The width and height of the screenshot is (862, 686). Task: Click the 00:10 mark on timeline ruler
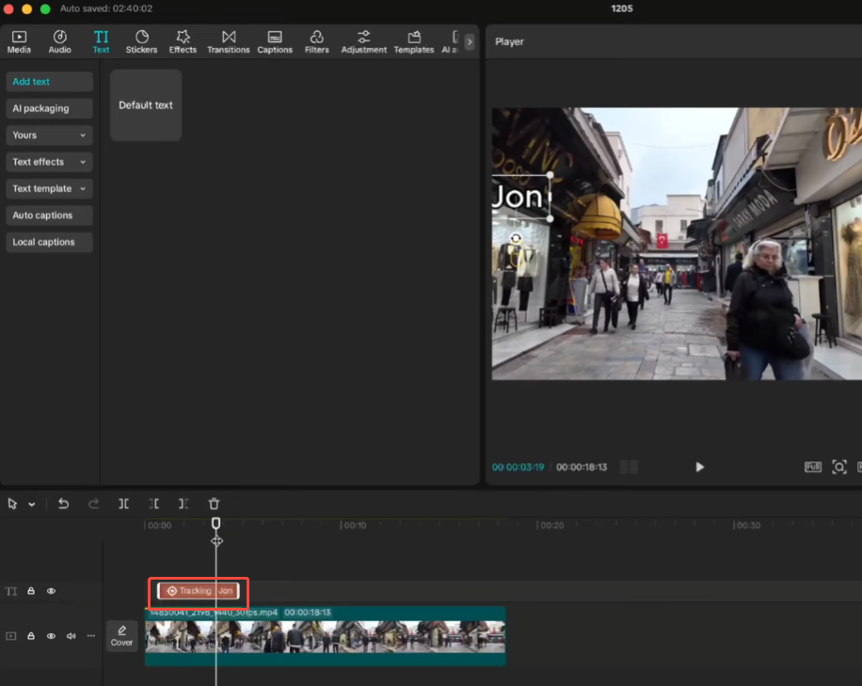pos(354,525)
